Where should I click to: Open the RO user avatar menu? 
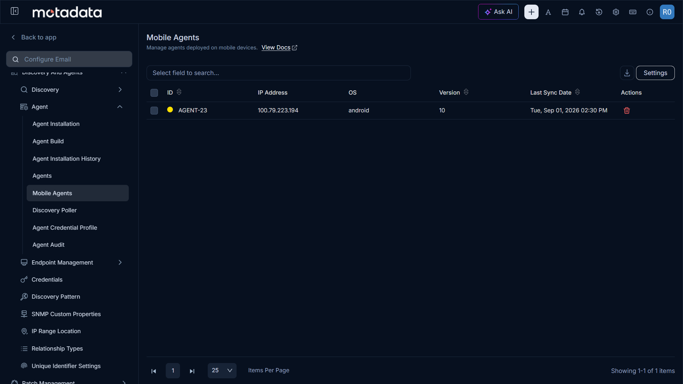[x=667, y=12]
